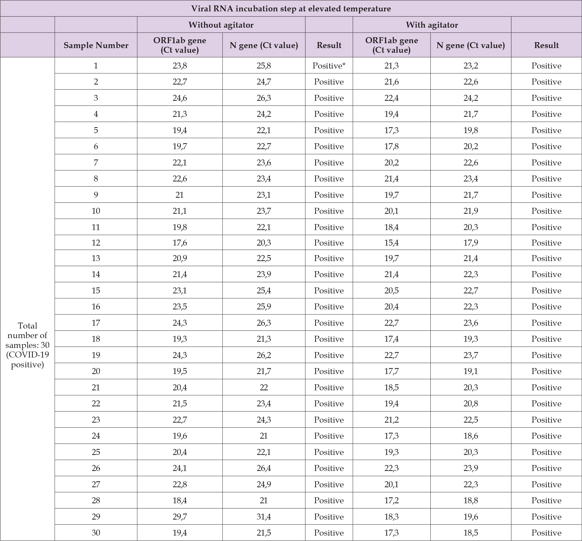Click the 'Total number of samples: 30' cell
582x541 pixels.
pos(27,345)
